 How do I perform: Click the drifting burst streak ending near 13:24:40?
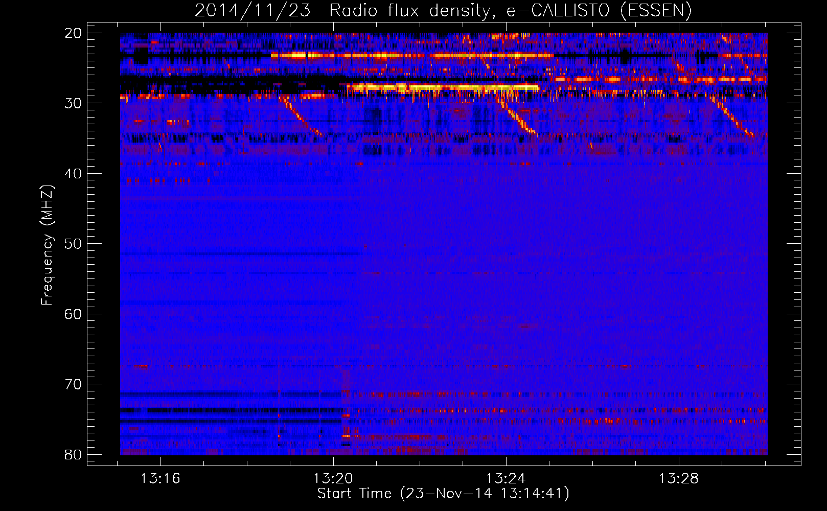click(x=517, y=117)
